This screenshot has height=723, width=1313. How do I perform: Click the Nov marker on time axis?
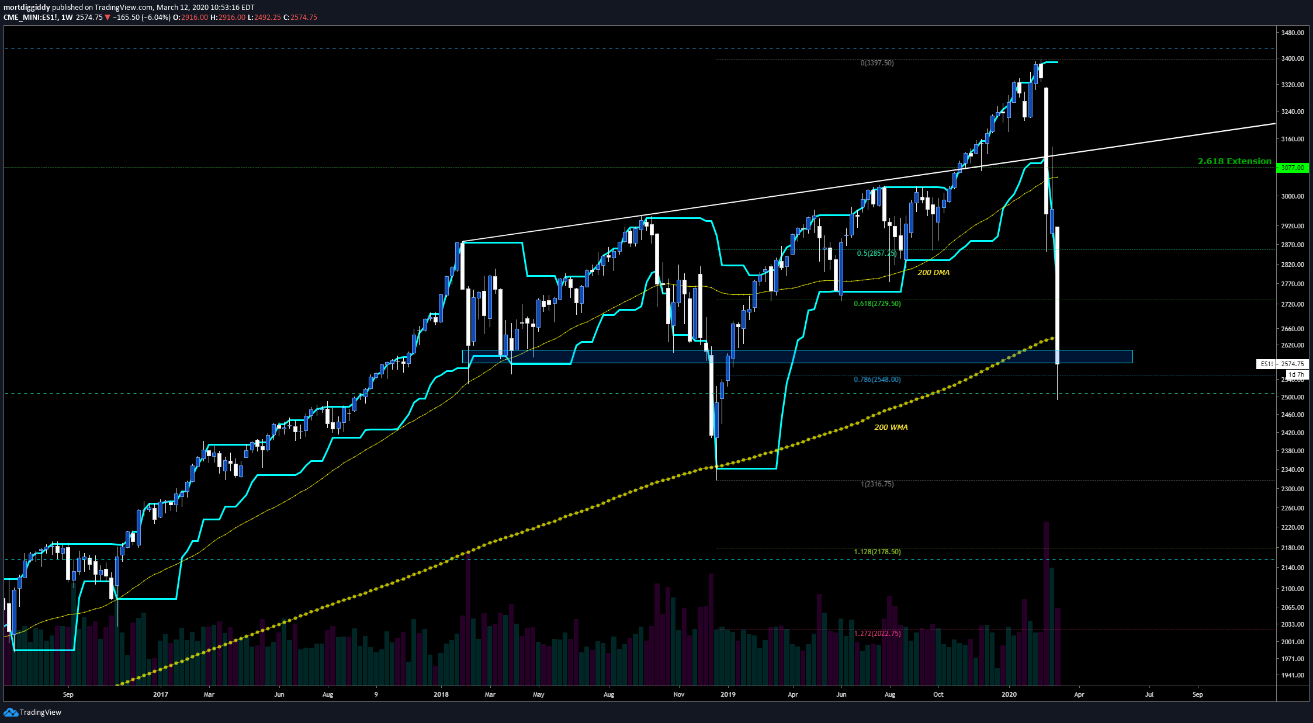pyautogui.click(x=679, y=694)
